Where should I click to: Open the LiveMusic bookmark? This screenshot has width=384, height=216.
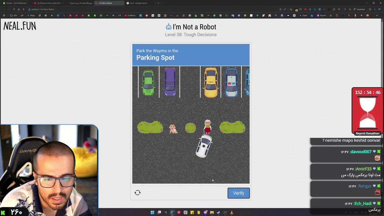coord(130,15)
